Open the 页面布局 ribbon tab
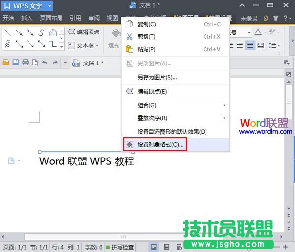Screen dimensions: 295x252 tap(51, 18)
